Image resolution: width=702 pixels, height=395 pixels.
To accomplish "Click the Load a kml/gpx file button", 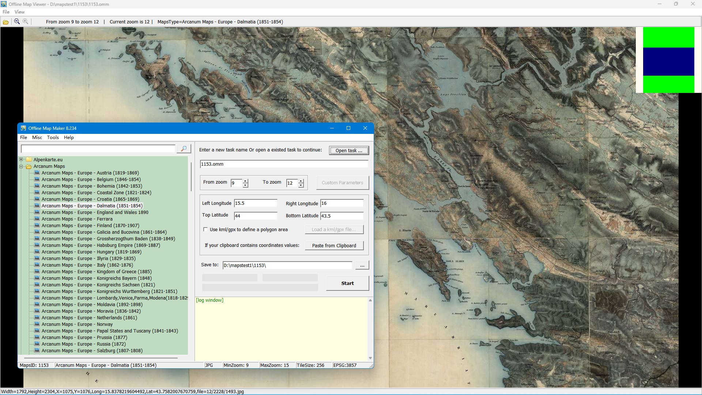I will [334, 229].
